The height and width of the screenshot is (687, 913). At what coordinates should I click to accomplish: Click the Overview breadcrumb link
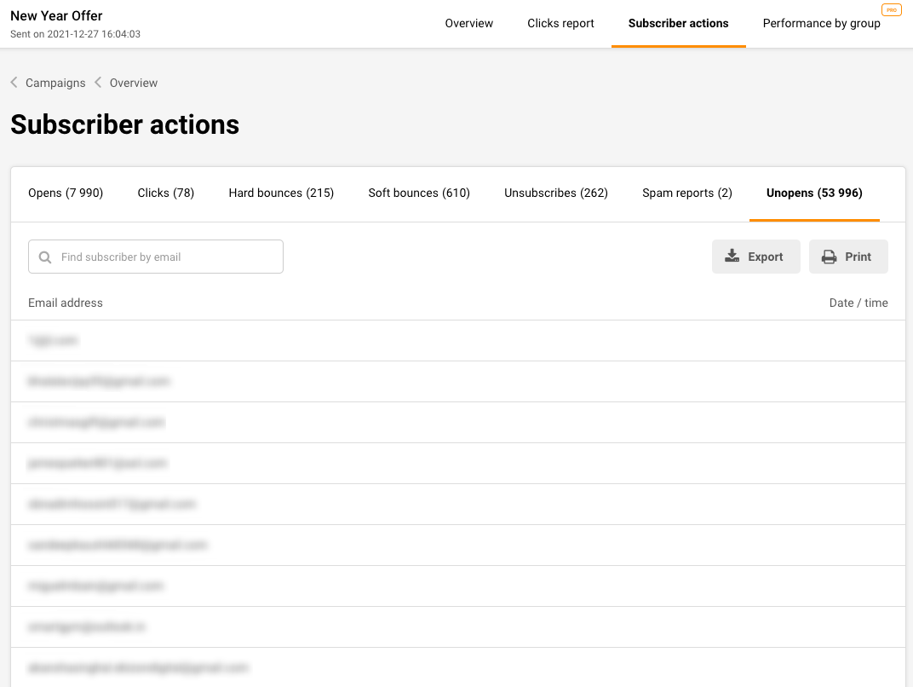(134, 83)
